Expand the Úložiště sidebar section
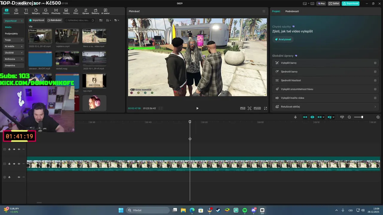Image resolution: width=383 pixels, height=215 pixels. pos(22,53)
